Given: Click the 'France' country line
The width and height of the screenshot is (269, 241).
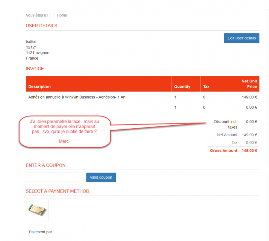Looking at the screenshot, I should (32, 58).
